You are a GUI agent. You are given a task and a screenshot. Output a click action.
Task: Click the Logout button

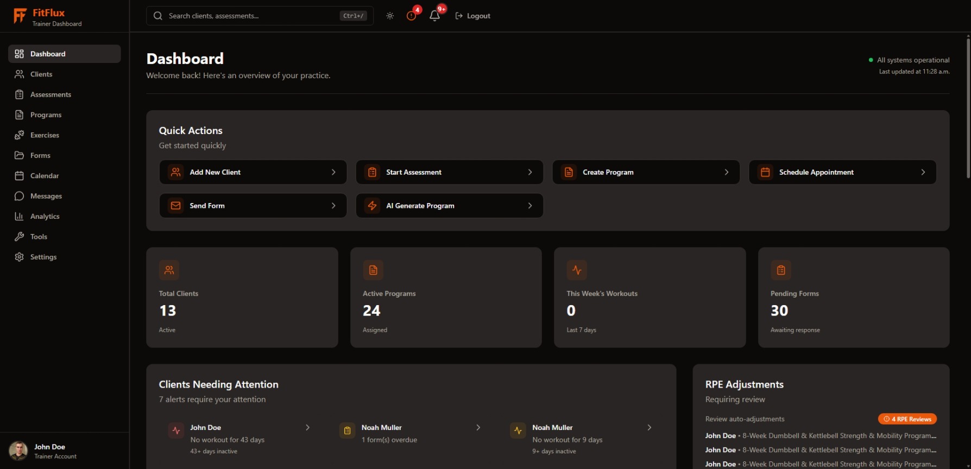pyautogui.click(x=472, y=16)
